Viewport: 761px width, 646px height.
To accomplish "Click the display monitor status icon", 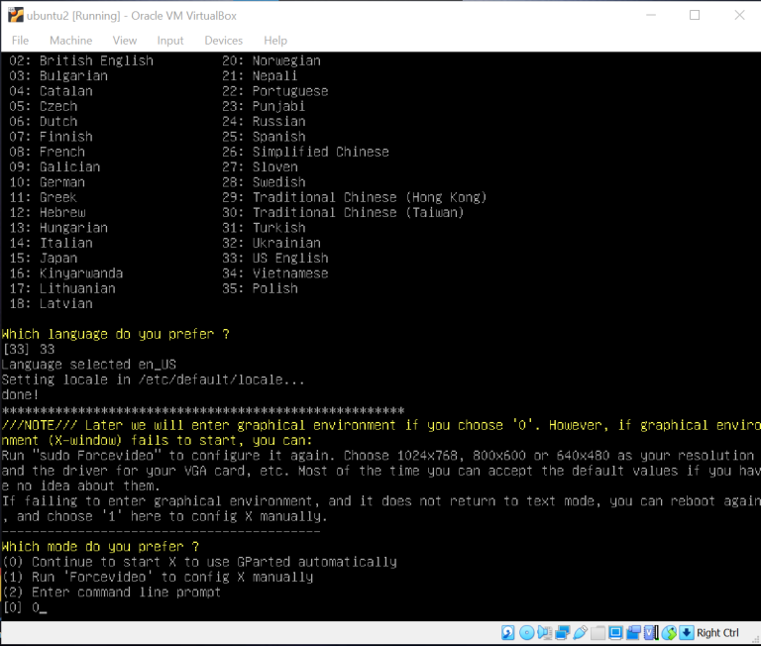I will coord(615,633).
